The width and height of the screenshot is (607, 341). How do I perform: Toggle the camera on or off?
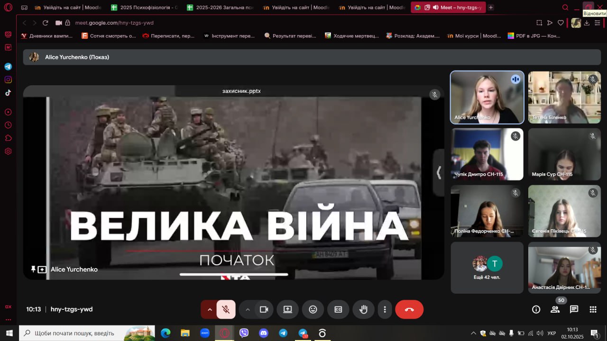[x=264, y=309]
